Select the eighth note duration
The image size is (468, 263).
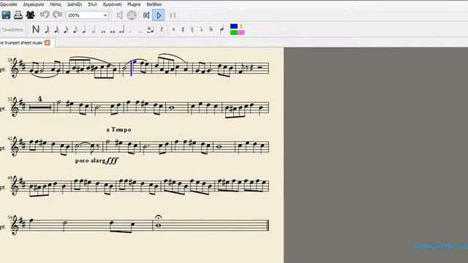[x=75, y=29]
